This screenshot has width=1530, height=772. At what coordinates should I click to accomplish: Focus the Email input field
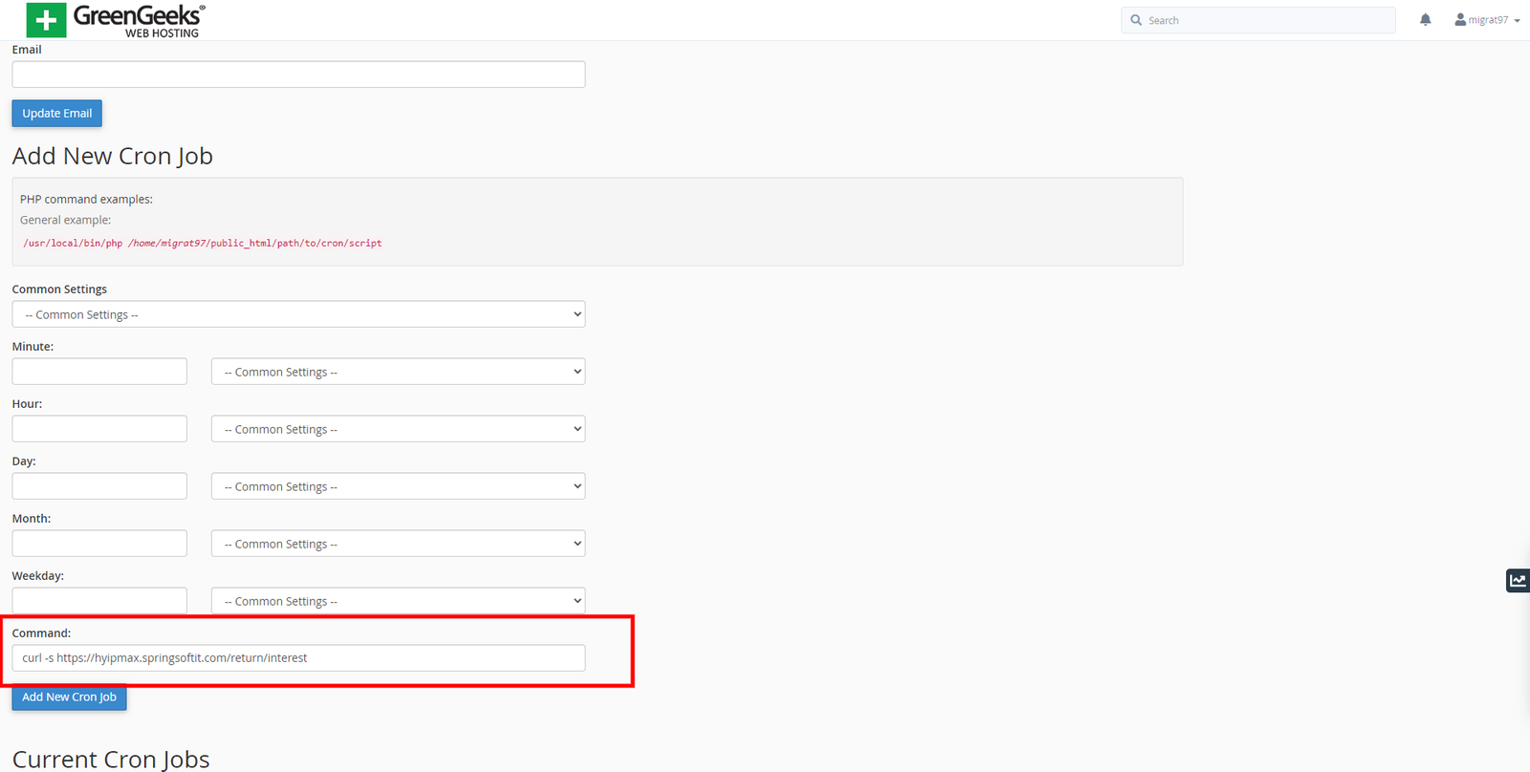point(298,75)
